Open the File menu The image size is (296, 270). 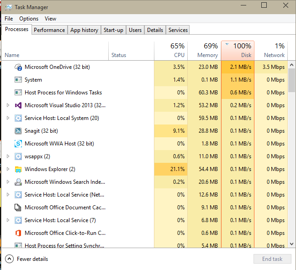tap(9, 19)
